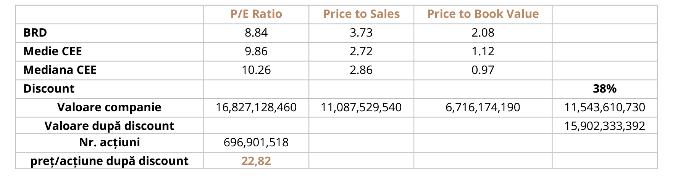Click the preț/acțiune după discount label
Image resolution: width=691 pixels, height=189 pixels.
coord(109,161)
